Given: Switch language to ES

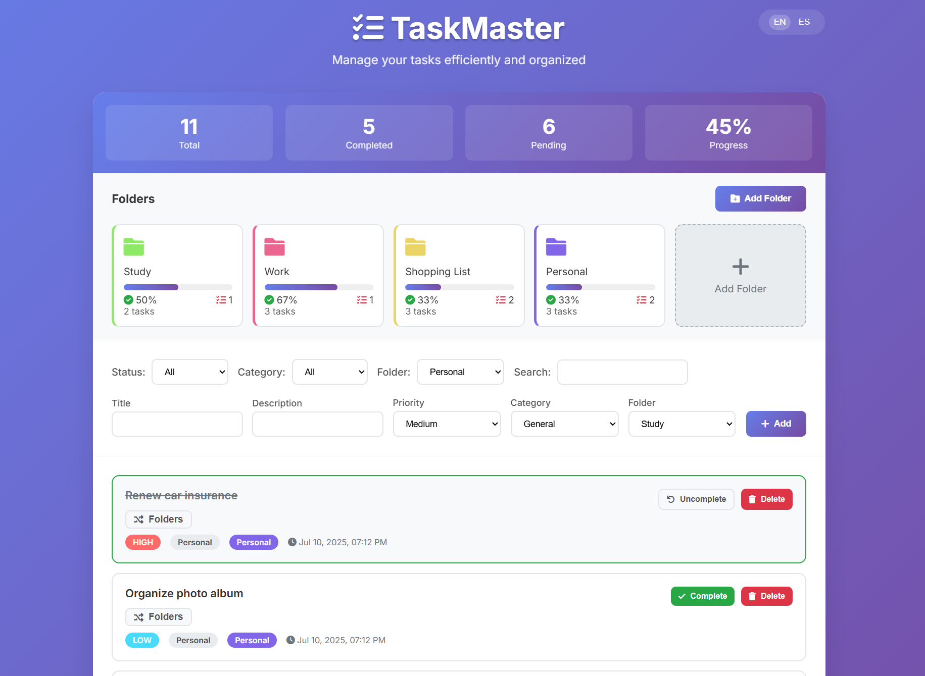Looking at the screenshot, I should (804, 22).
